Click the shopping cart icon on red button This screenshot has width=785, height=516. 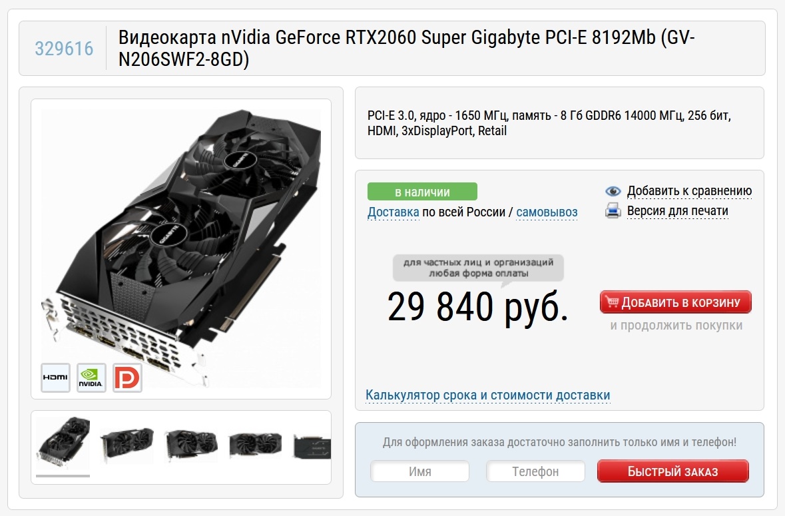612,302
